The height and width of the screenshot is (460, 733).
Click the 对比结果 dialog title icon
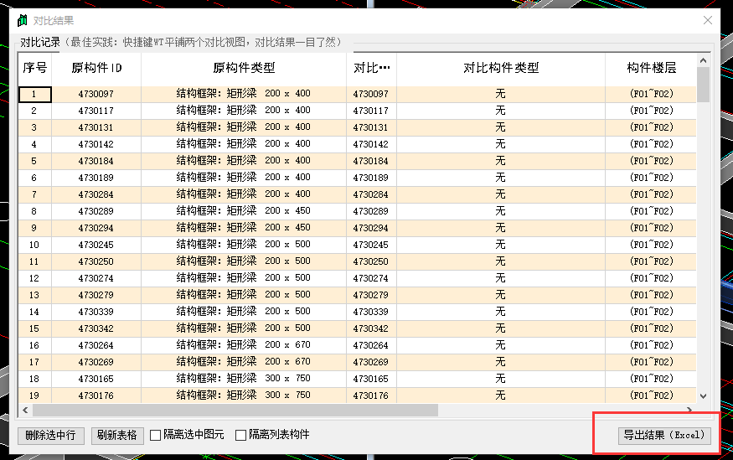pos(23,21)
